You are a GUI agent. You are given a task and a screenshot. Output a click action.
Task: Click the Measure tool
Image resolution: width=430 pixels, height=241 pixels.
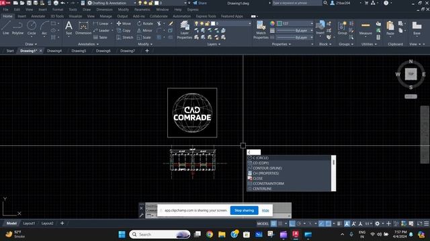pyautogui.click(x=365, y=27)
